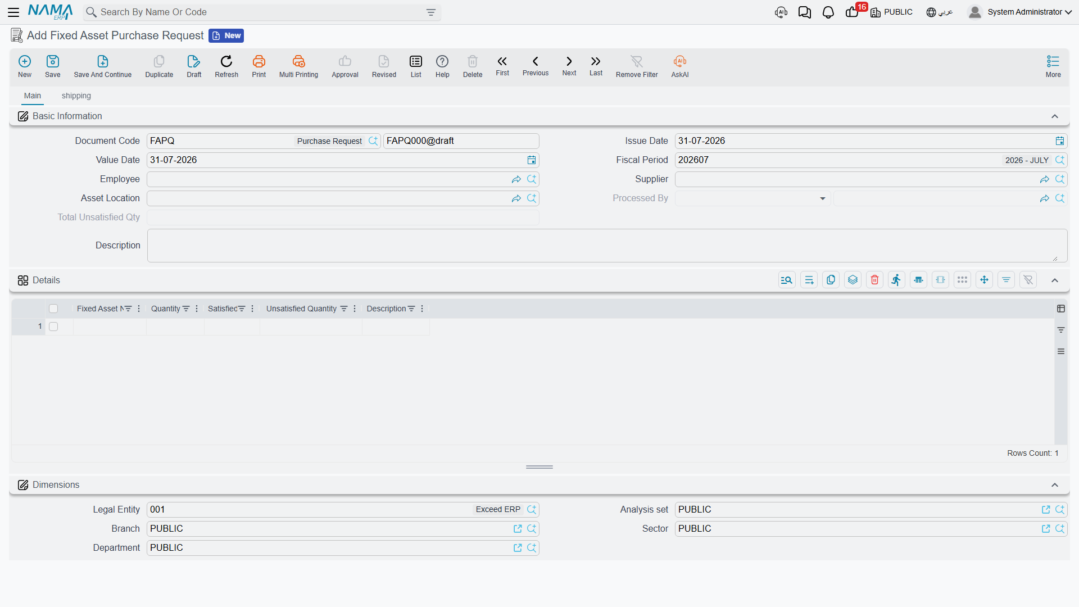This screenshot has width=1079, height=607.
Task: Collapse the Dimensions section
Action: tap(1055, 485)
